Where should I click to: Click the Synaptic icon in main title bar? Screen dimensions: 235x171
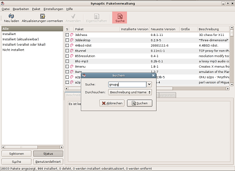[2, 3]
